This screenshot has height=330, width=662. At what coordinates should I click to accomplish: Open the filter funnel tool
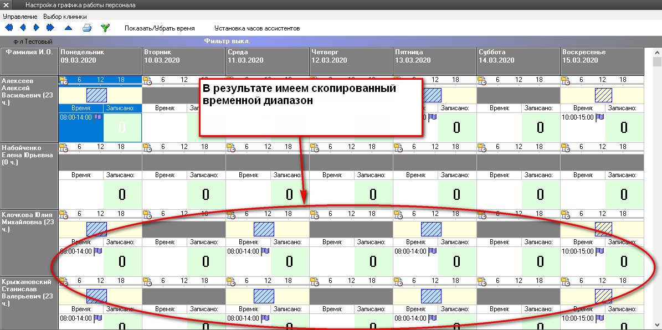coord(105,28)
